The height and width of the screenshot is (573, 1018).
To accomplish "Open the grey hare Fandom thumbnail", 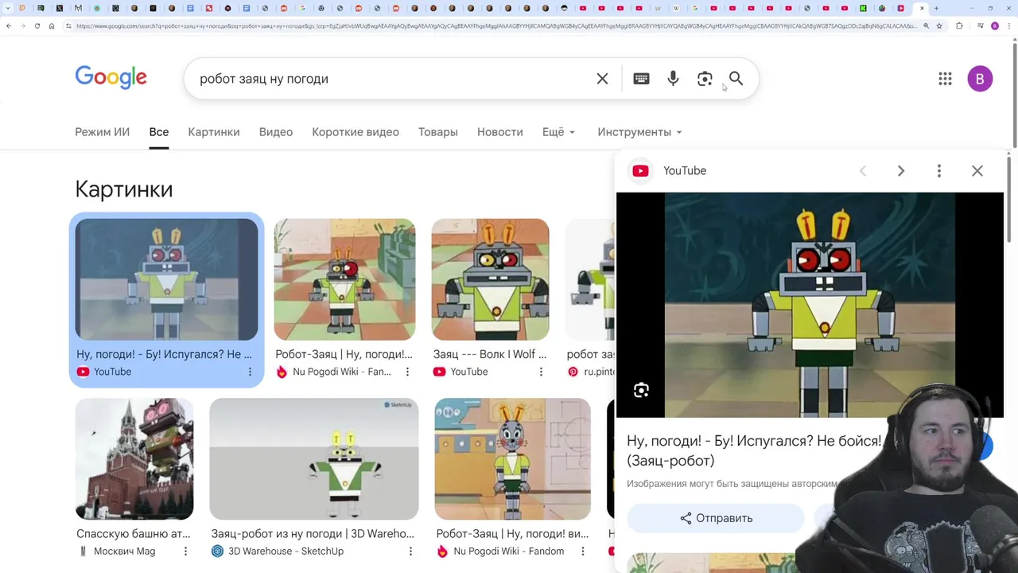I will [x=513, y=459].
